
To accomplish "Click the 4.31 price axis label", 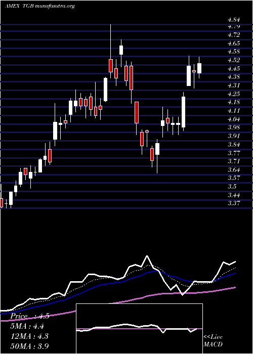I will pyautogui.click(x=234, y=85).
